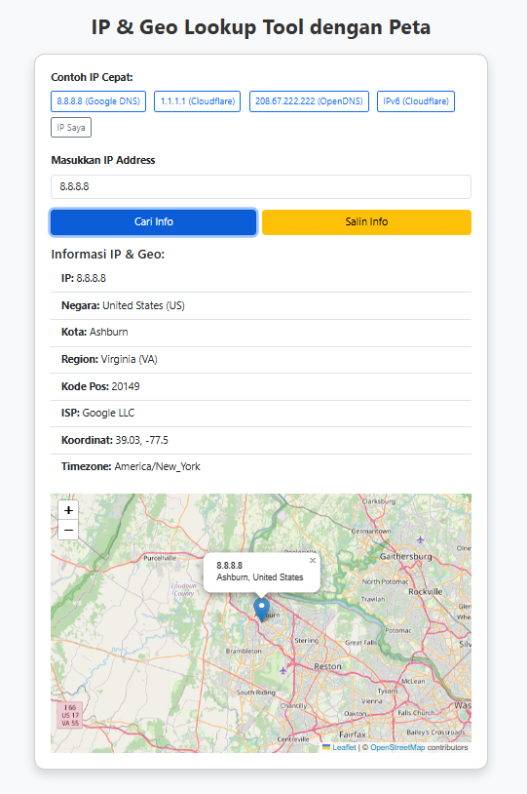Screen dimensions: 527x794
Task: Click the Kode Pos: 20149 row
Action: [261, 386]
